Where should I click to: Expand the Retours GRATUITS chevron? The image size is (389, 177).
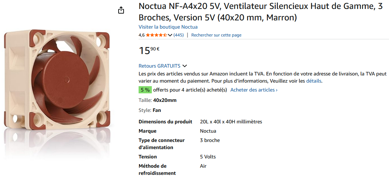point(185,66)
